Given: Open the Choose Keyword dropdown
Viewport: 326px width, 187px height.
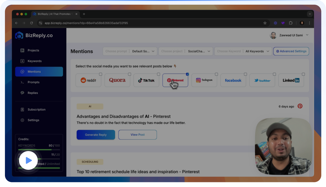Looking at the screenshot, I should point(243,51).
